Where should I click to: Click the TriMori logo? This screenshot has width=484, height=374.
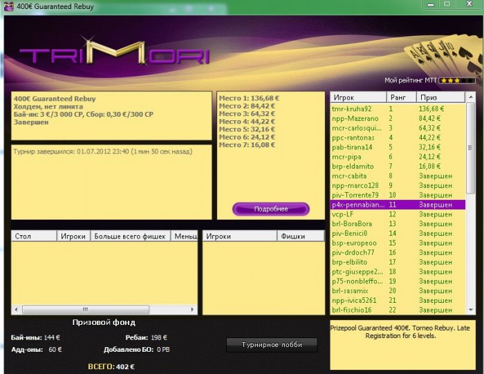[114, 53]
